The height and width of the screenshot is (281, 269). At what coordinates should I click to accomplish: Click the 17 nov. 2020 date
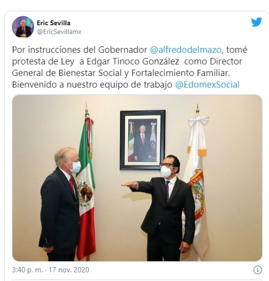tap(69, 270)
